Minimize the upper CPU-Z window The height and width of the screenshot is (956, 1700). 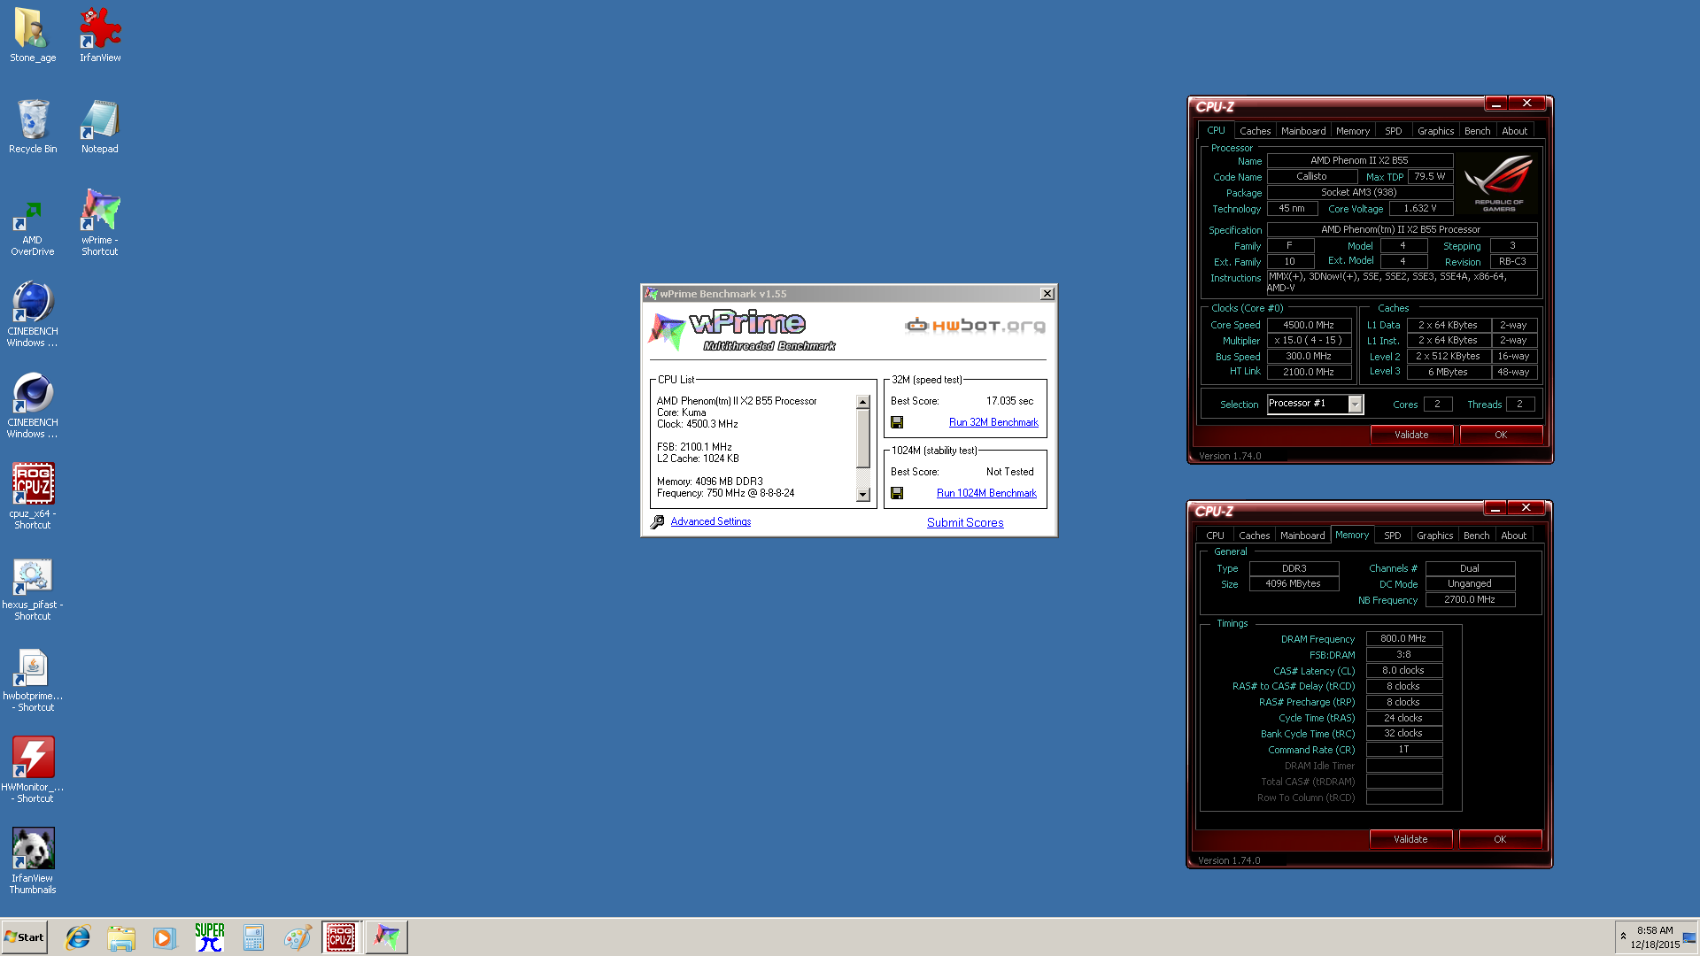point(1496,104)
